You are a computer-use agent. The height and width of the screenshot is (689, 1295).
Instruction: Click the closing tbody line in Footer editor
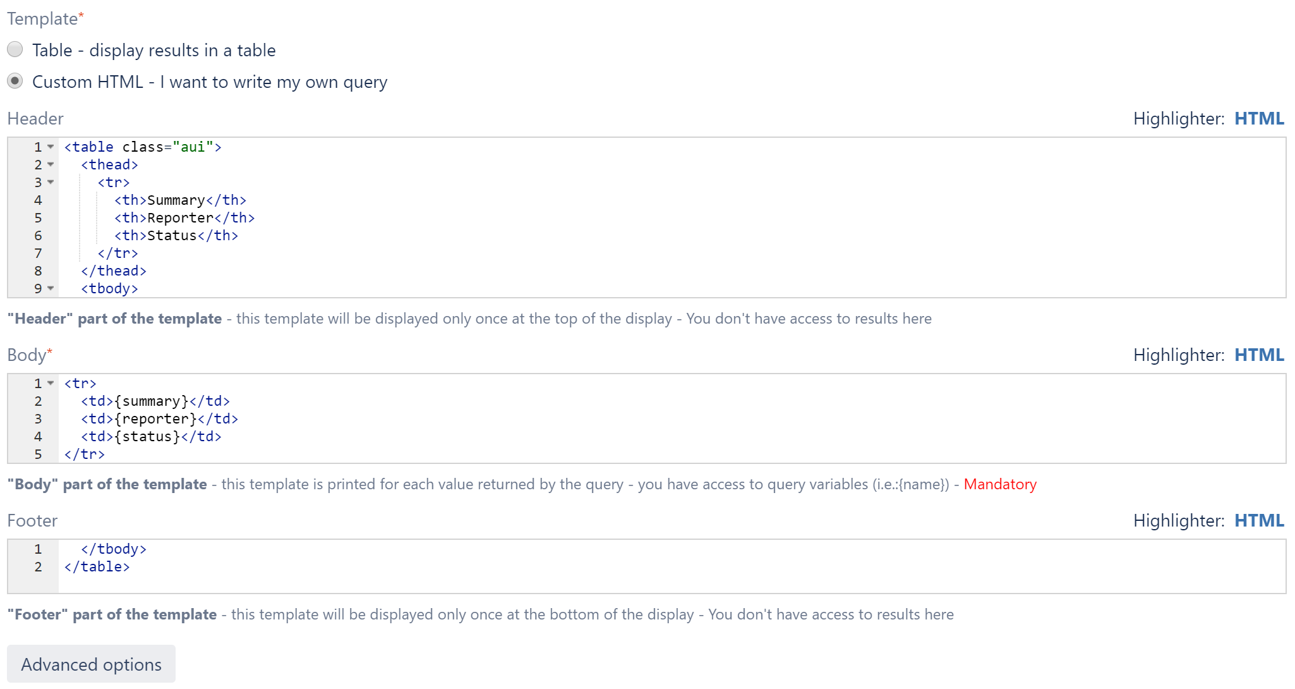point(114,549)
